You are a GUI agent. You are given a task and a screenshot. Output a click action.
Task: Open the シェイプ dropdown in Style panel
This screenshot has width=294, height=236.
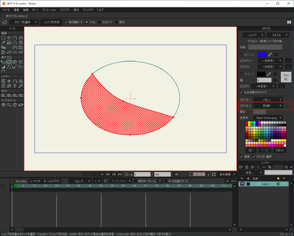[254, 35]
